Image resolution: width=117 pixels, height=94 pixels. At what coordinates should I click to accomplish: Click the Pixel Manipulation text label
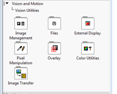[x=21, y=60]
